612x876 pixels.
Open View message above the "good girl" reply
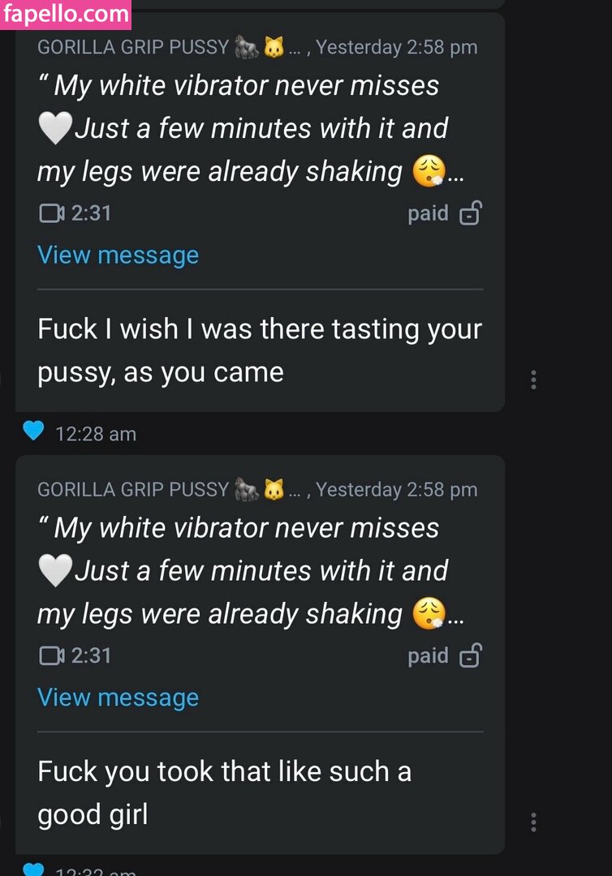[x=118, y=698]
